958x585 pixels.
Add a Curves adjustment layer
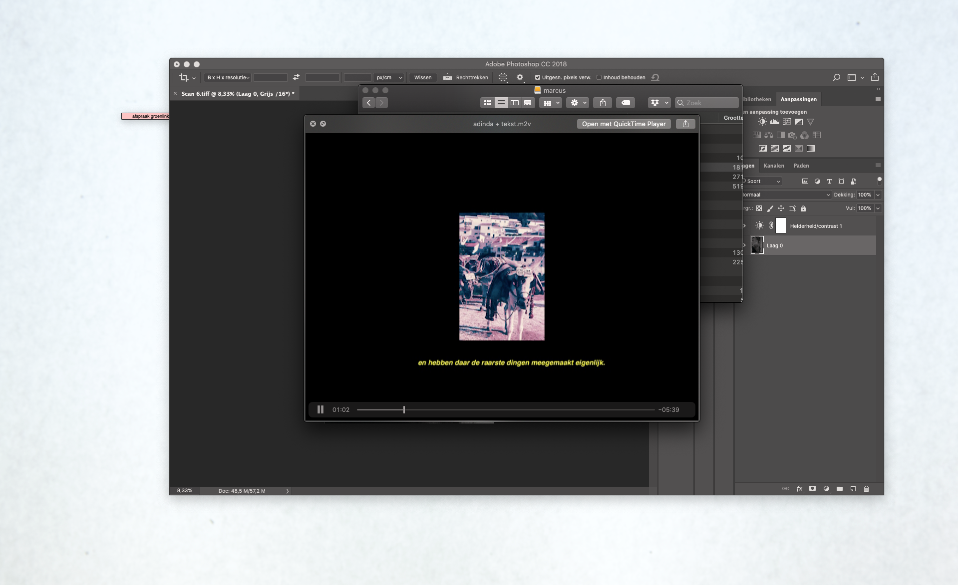[x=787, y=122]
